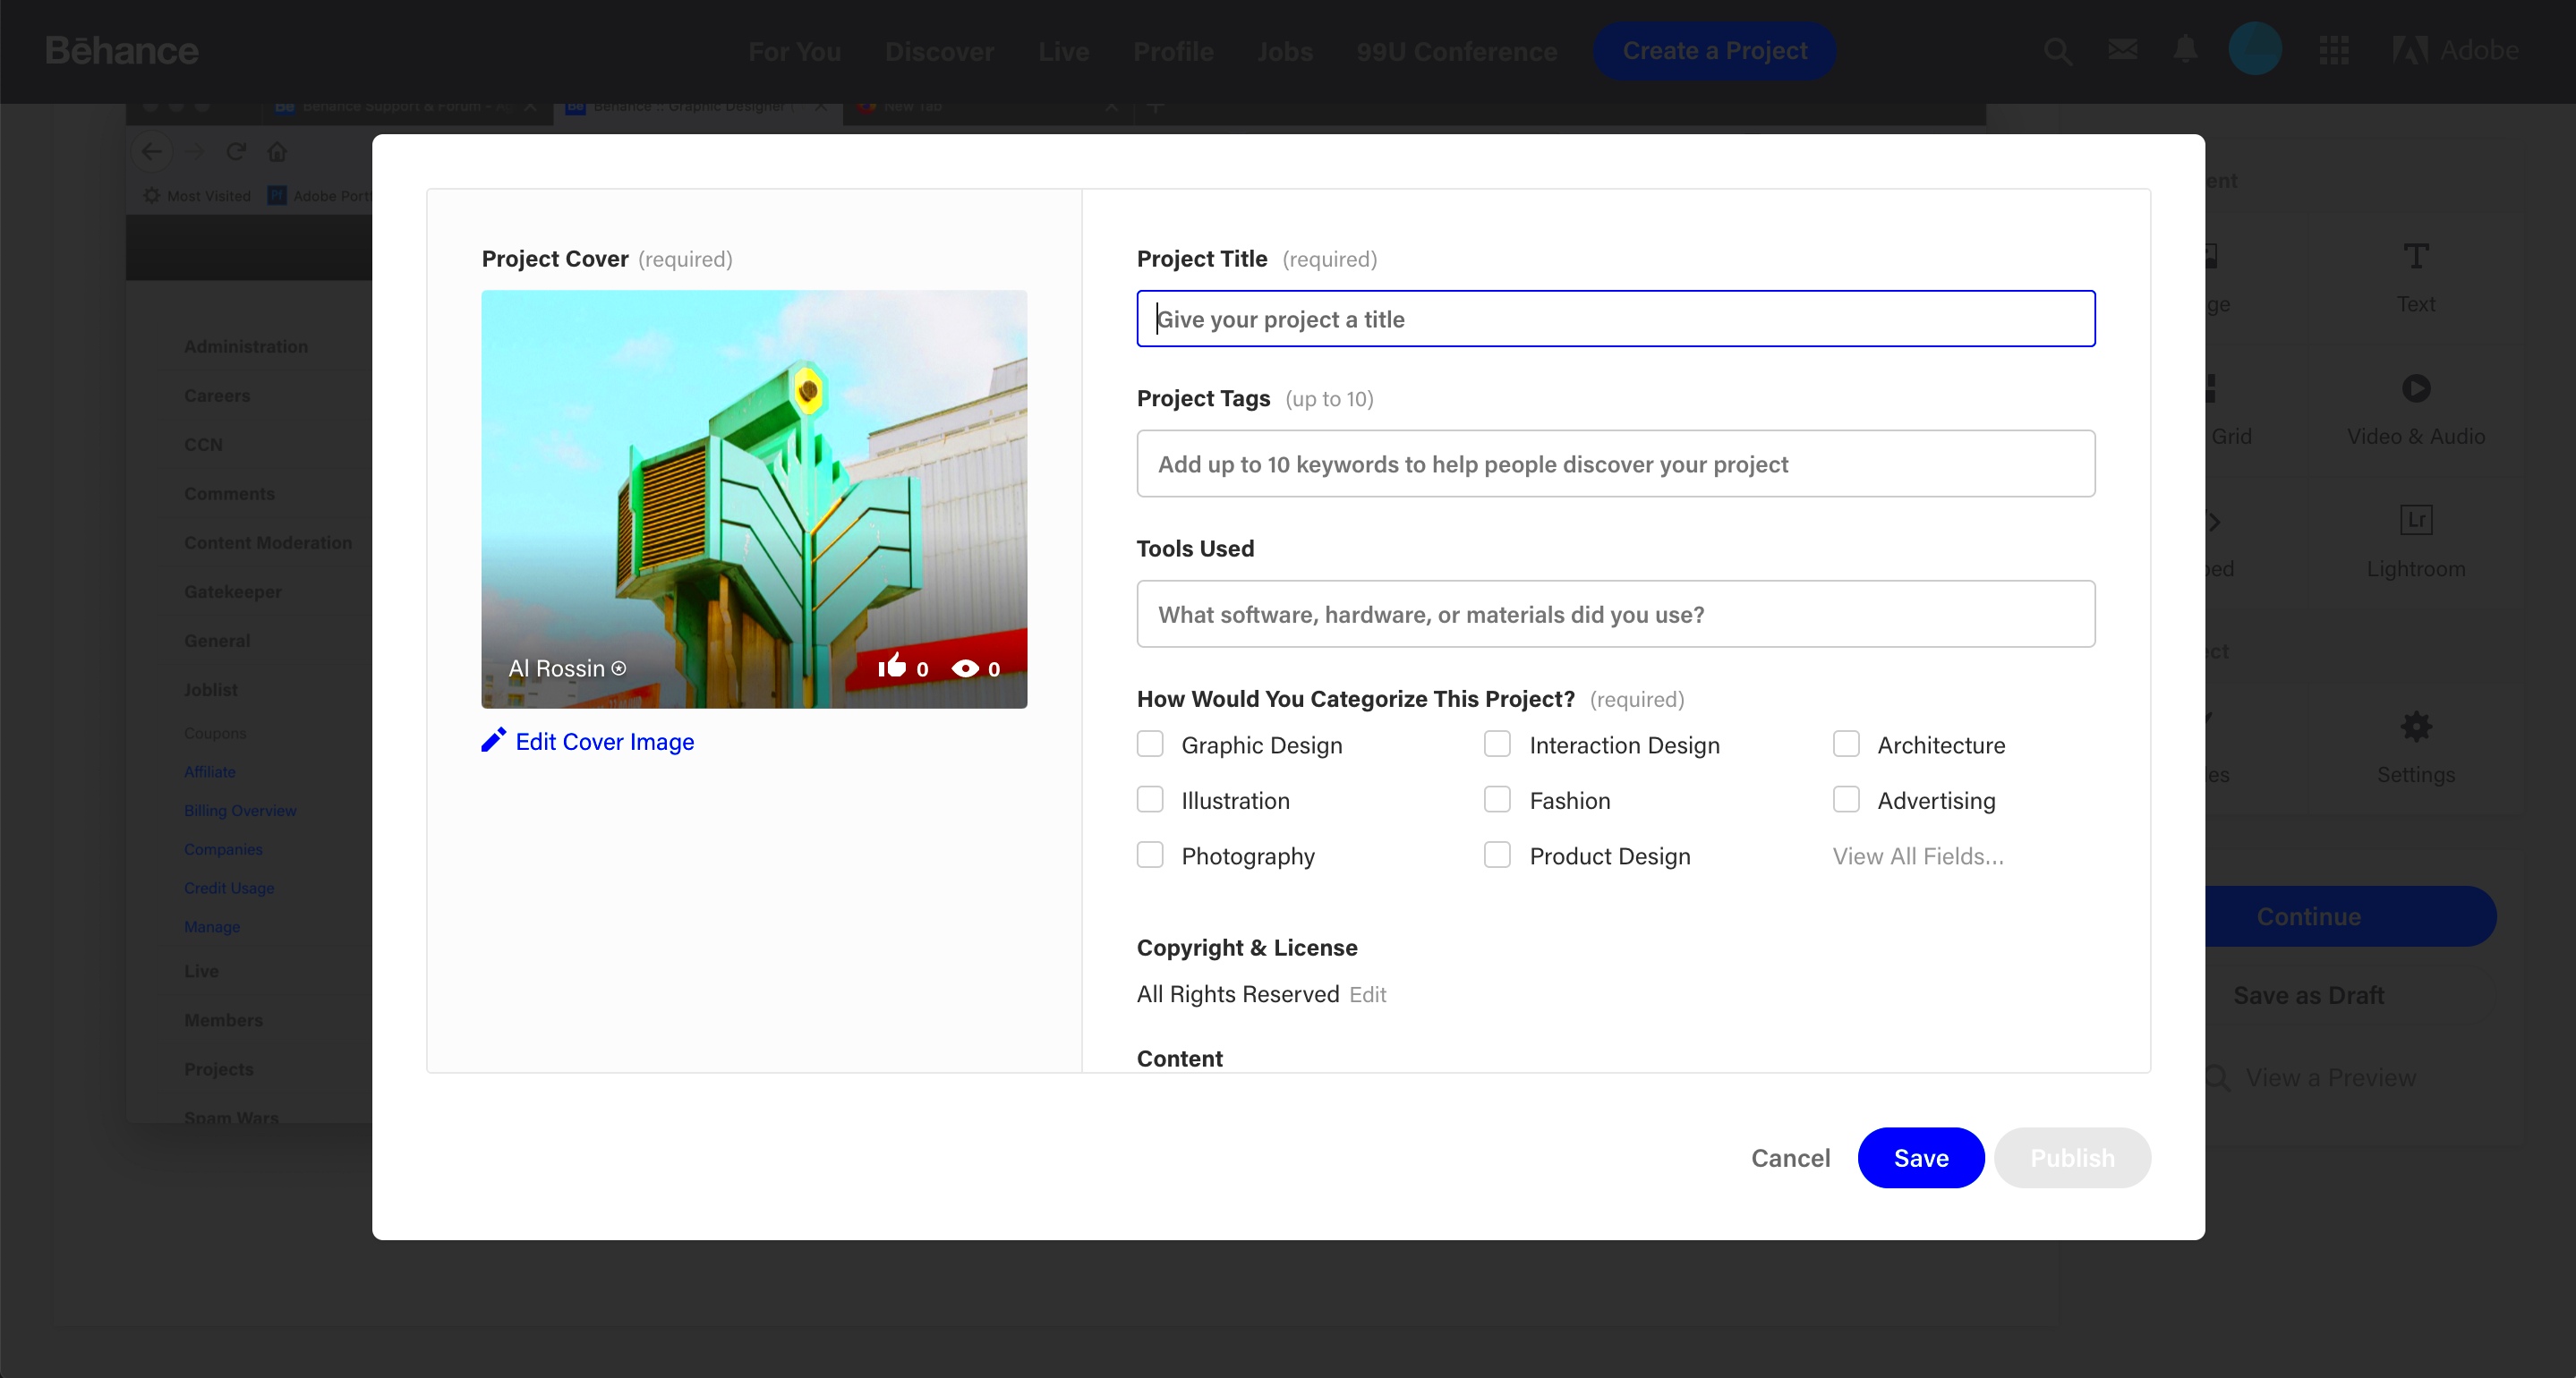Click the like/thumbs-up icon on cover image
Viewport: 2576px width, 1378px height.
891,668
